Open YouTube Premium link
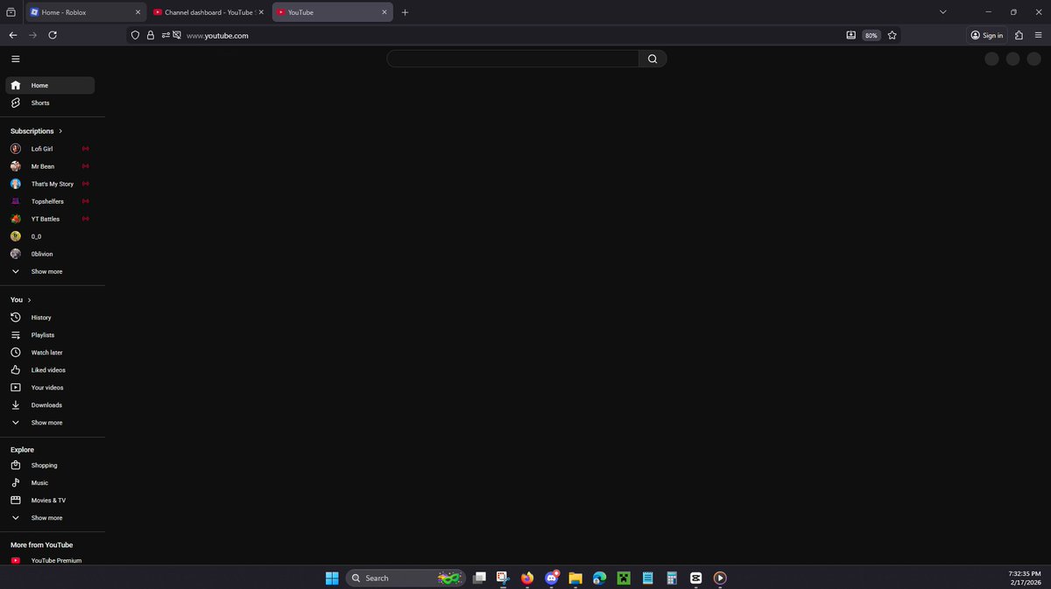1051x589 pixels. (50, 560)
